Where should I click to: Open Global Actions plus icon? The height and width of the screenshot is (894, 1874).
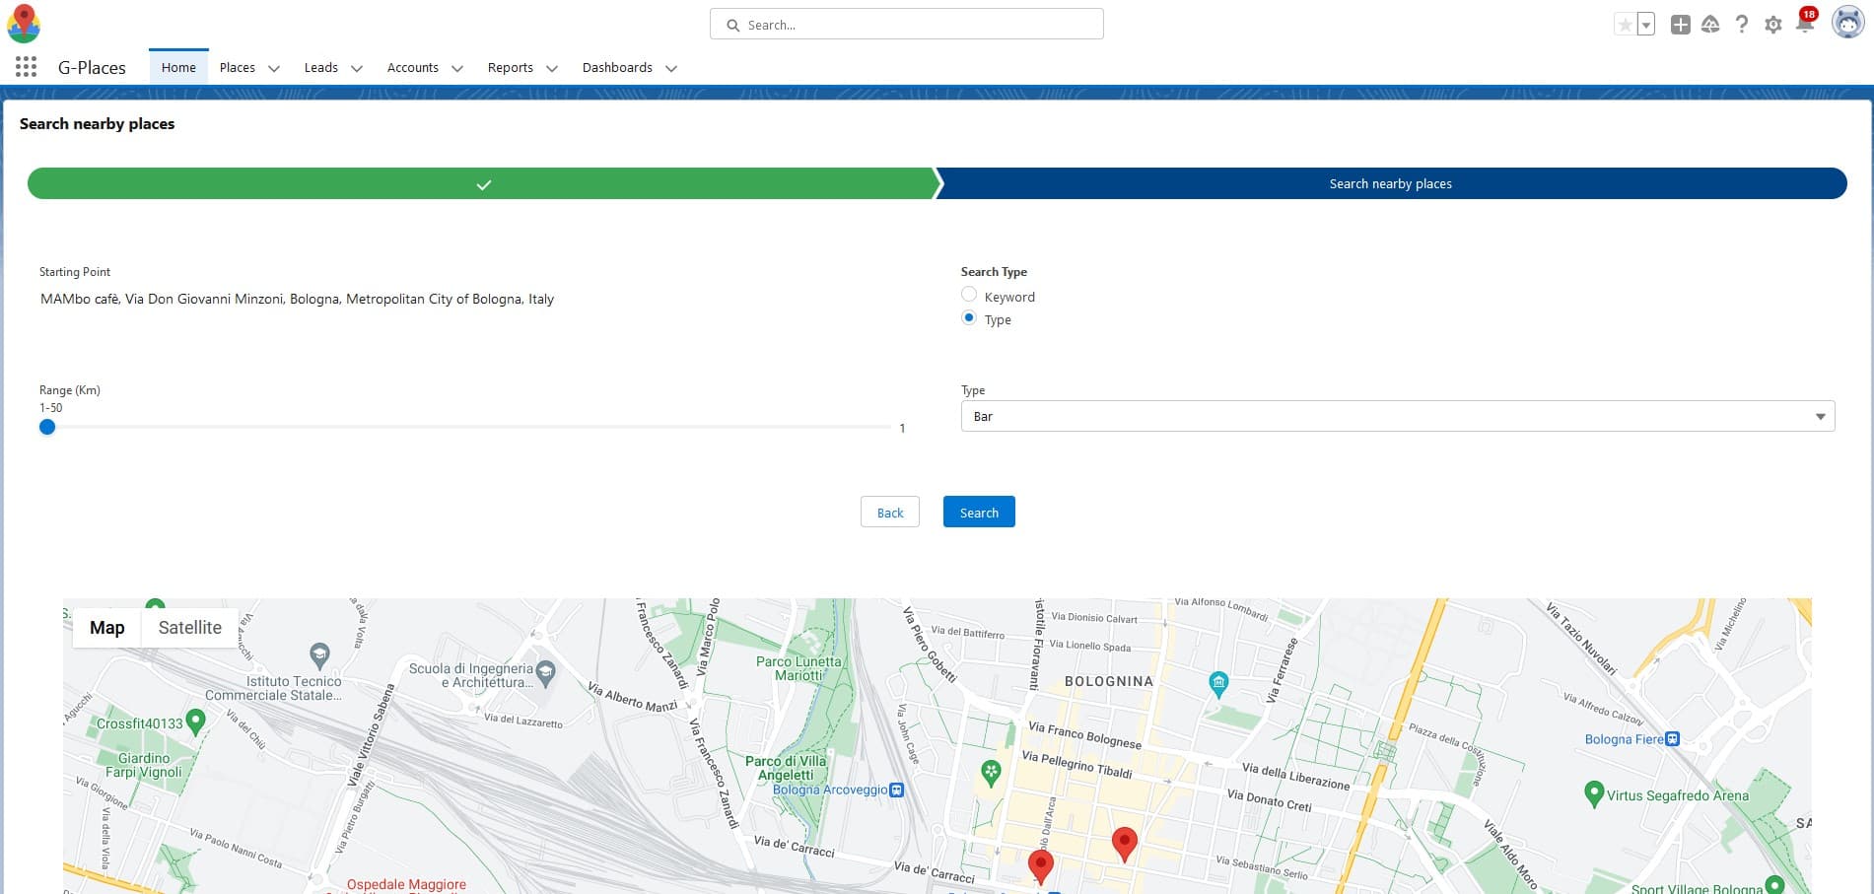(1681, 25)
